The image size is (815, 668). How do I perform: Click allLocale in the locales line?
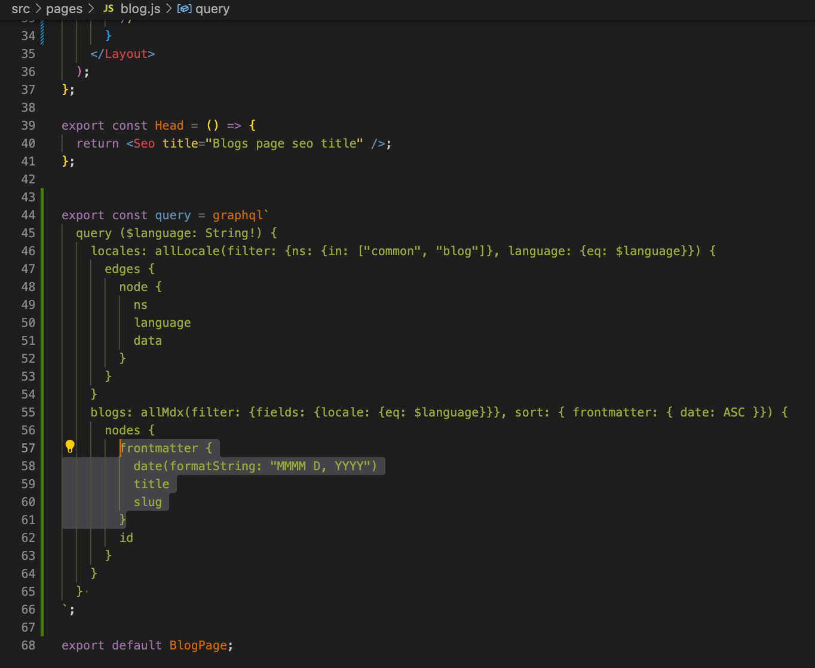click(x=188, y=251)
